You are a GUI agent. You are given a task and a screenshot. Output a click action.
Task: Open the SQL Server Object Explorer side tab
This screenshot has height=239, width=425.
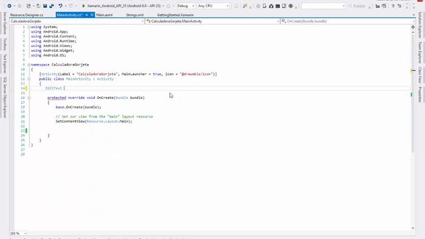coord(5,98)
